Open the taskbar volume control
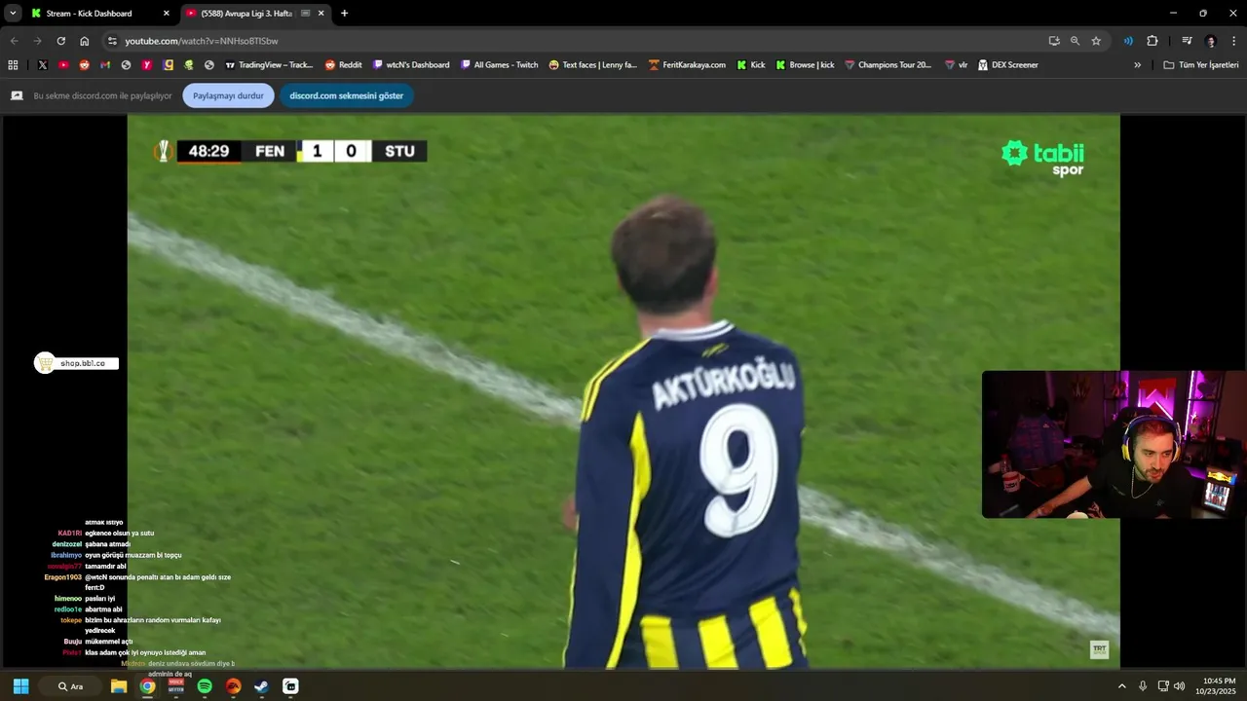Image resolution: width=1247 pixels, height=701 pixels. click(1180, 686)
